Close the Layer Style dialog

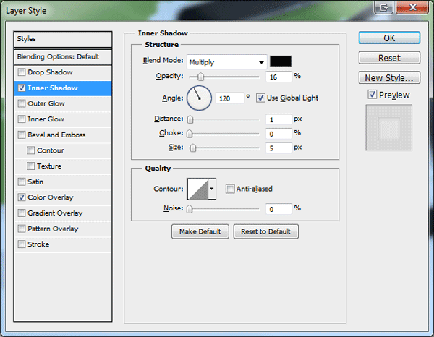412,7
